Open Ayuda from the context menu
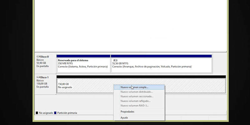250x125 pixels. click(139, 118)
